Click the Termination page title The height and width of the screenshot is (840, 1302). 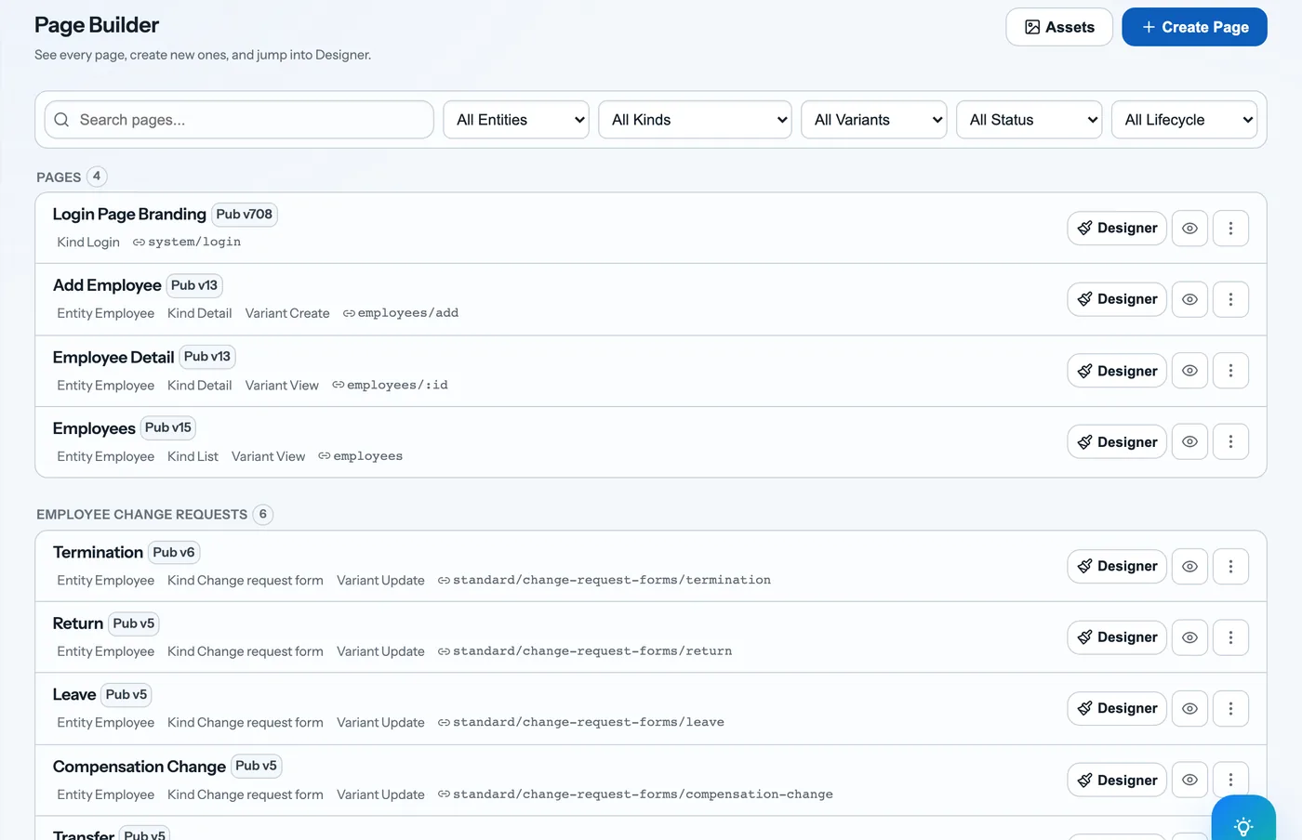click(98, 552)
